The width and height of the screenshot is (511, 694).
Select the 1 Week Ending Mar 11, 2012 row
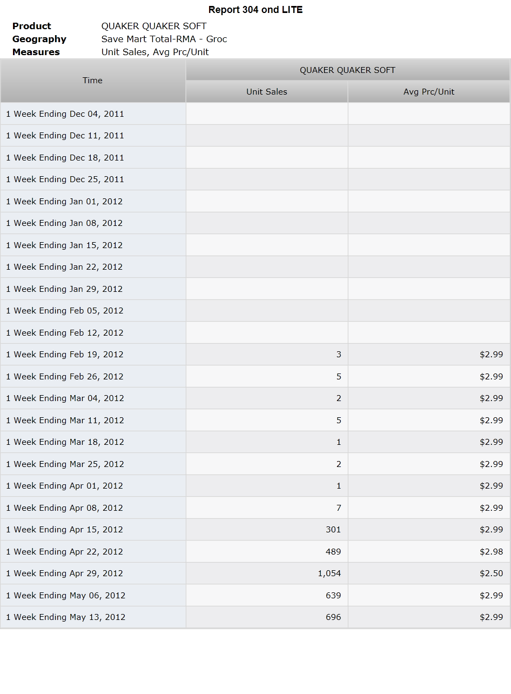coord(255,421)
